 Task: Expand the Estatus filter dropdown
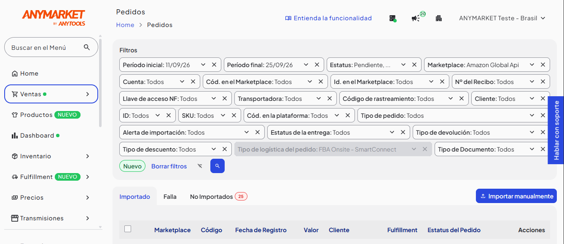coord(403,65)
